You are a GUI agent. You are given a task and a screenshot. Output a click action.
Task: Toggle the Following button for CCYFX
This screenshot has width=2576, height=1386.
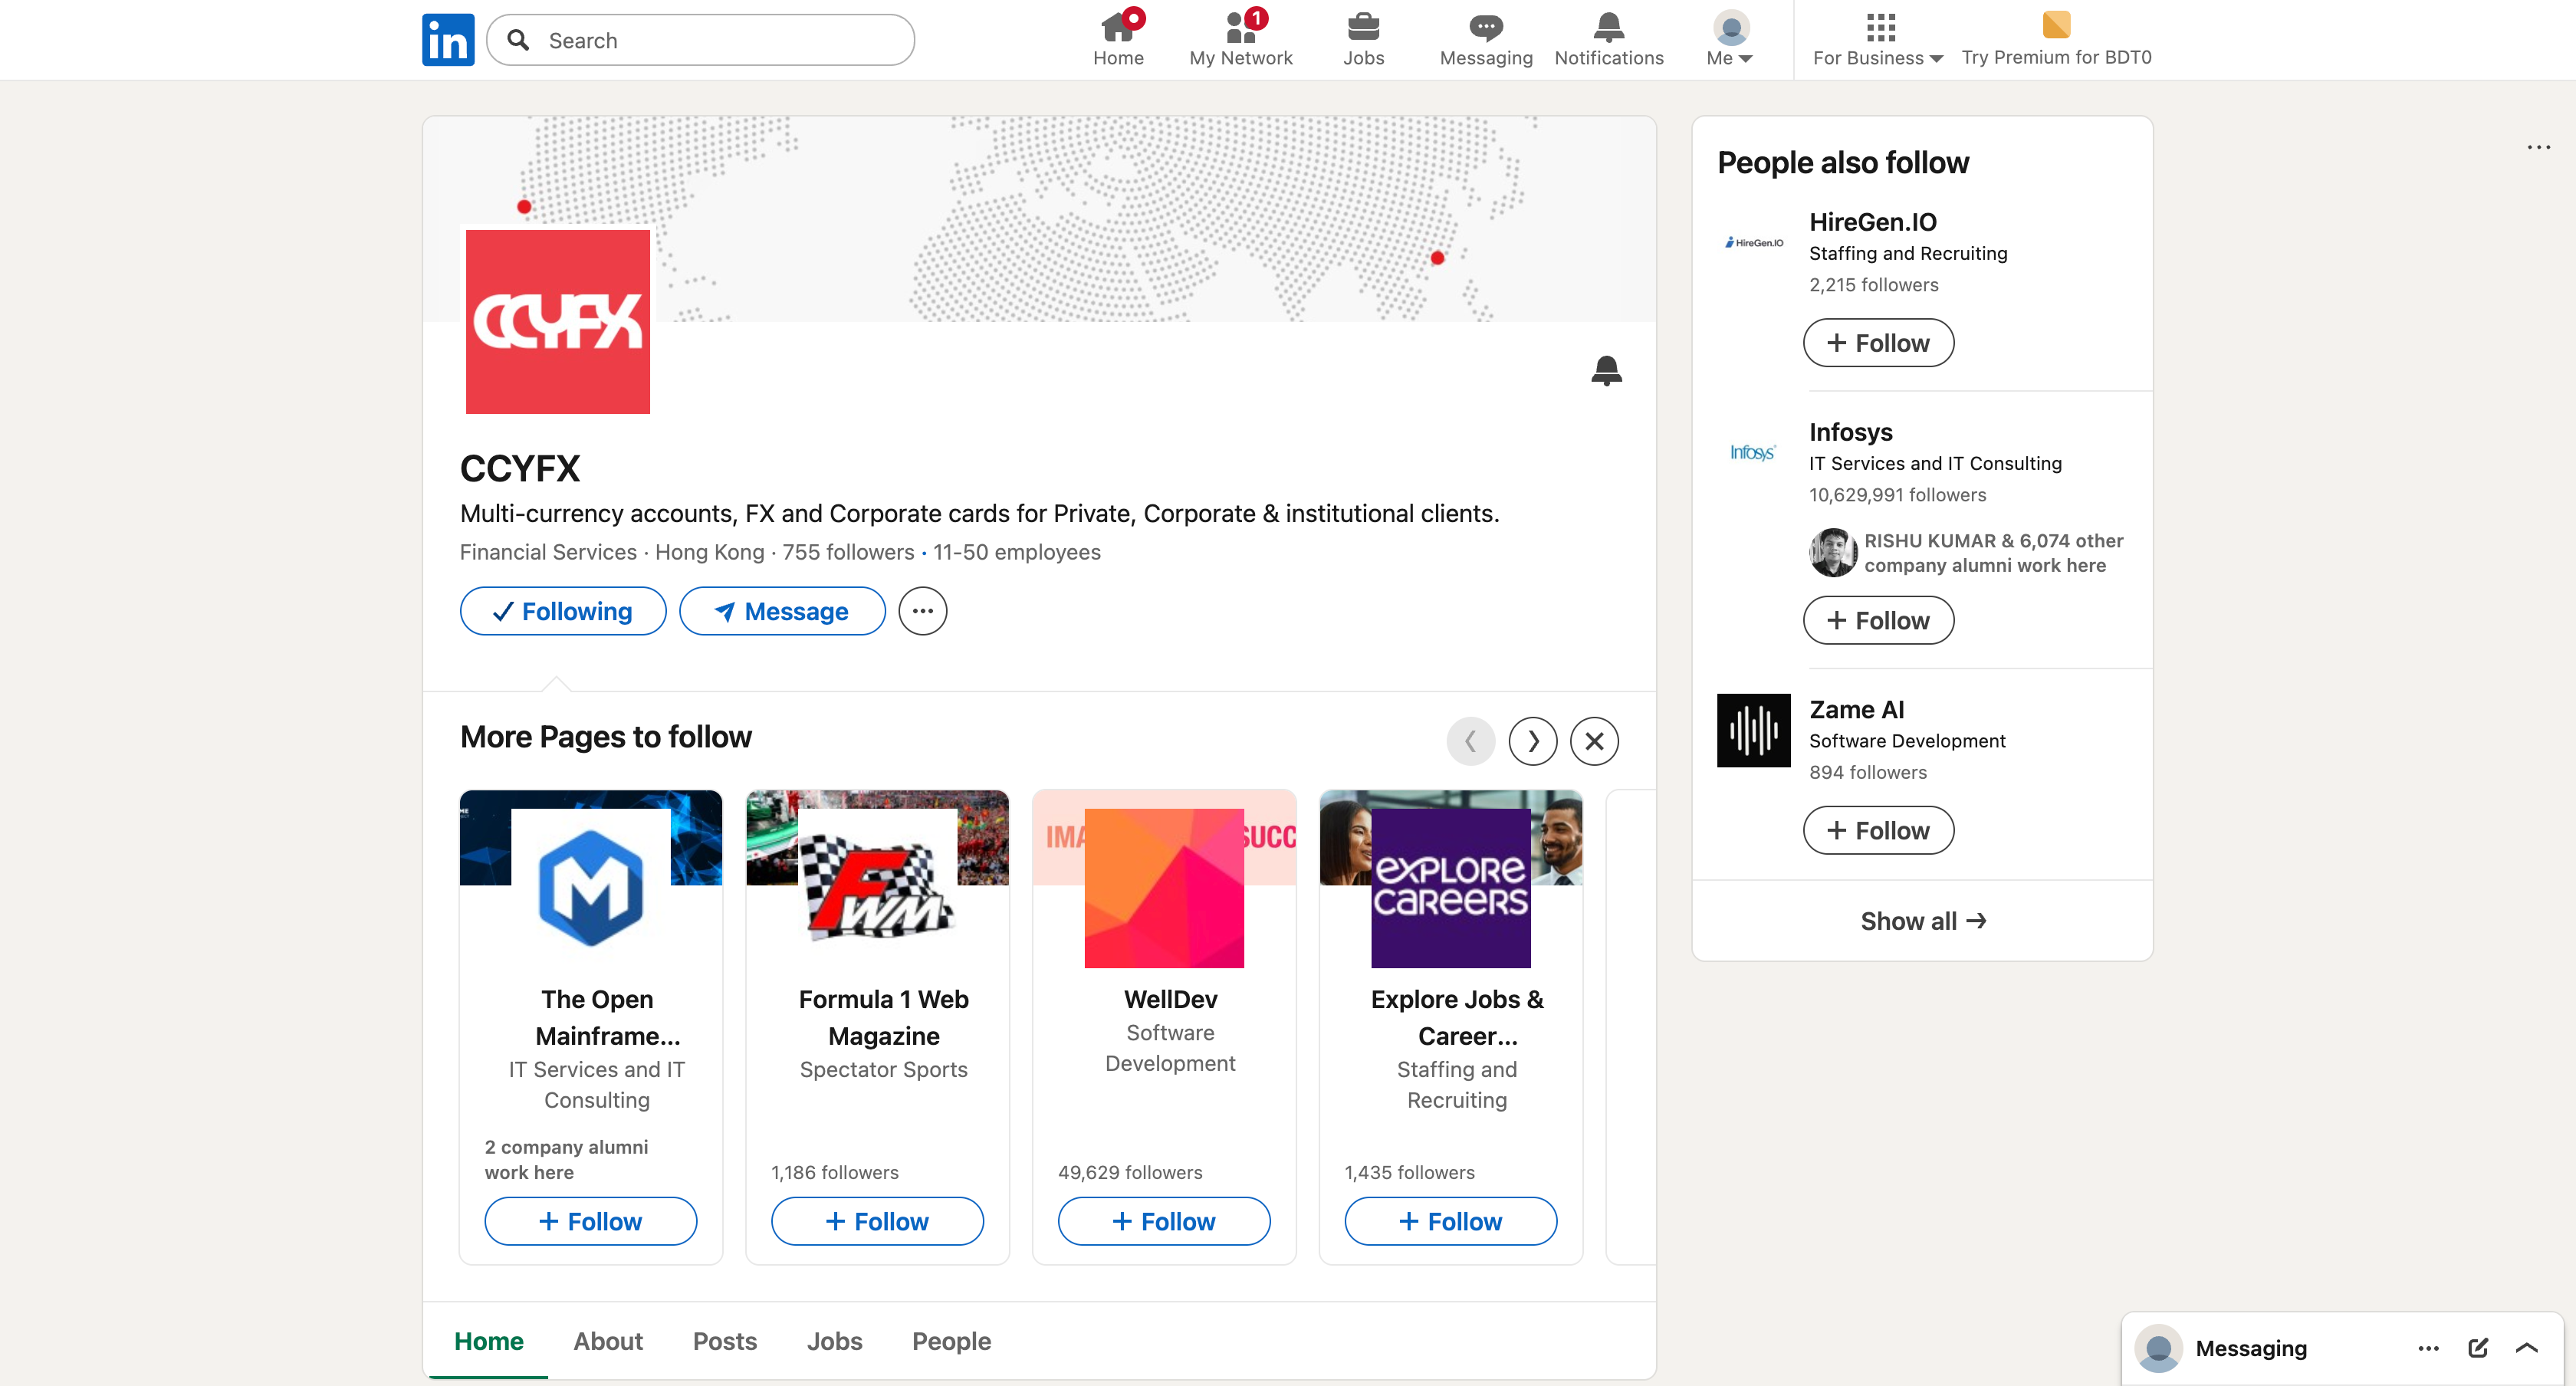point(563,611)
